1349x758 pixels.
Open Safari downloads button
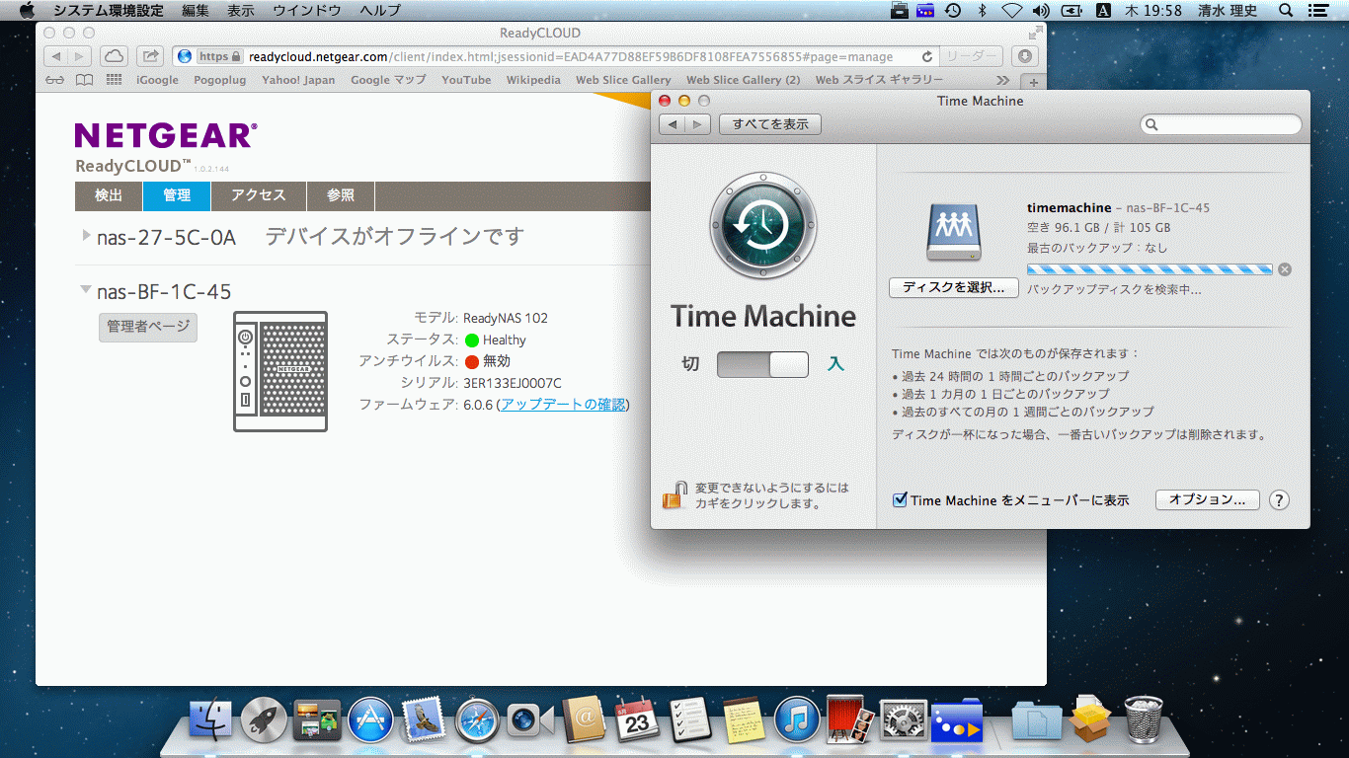1026,56
